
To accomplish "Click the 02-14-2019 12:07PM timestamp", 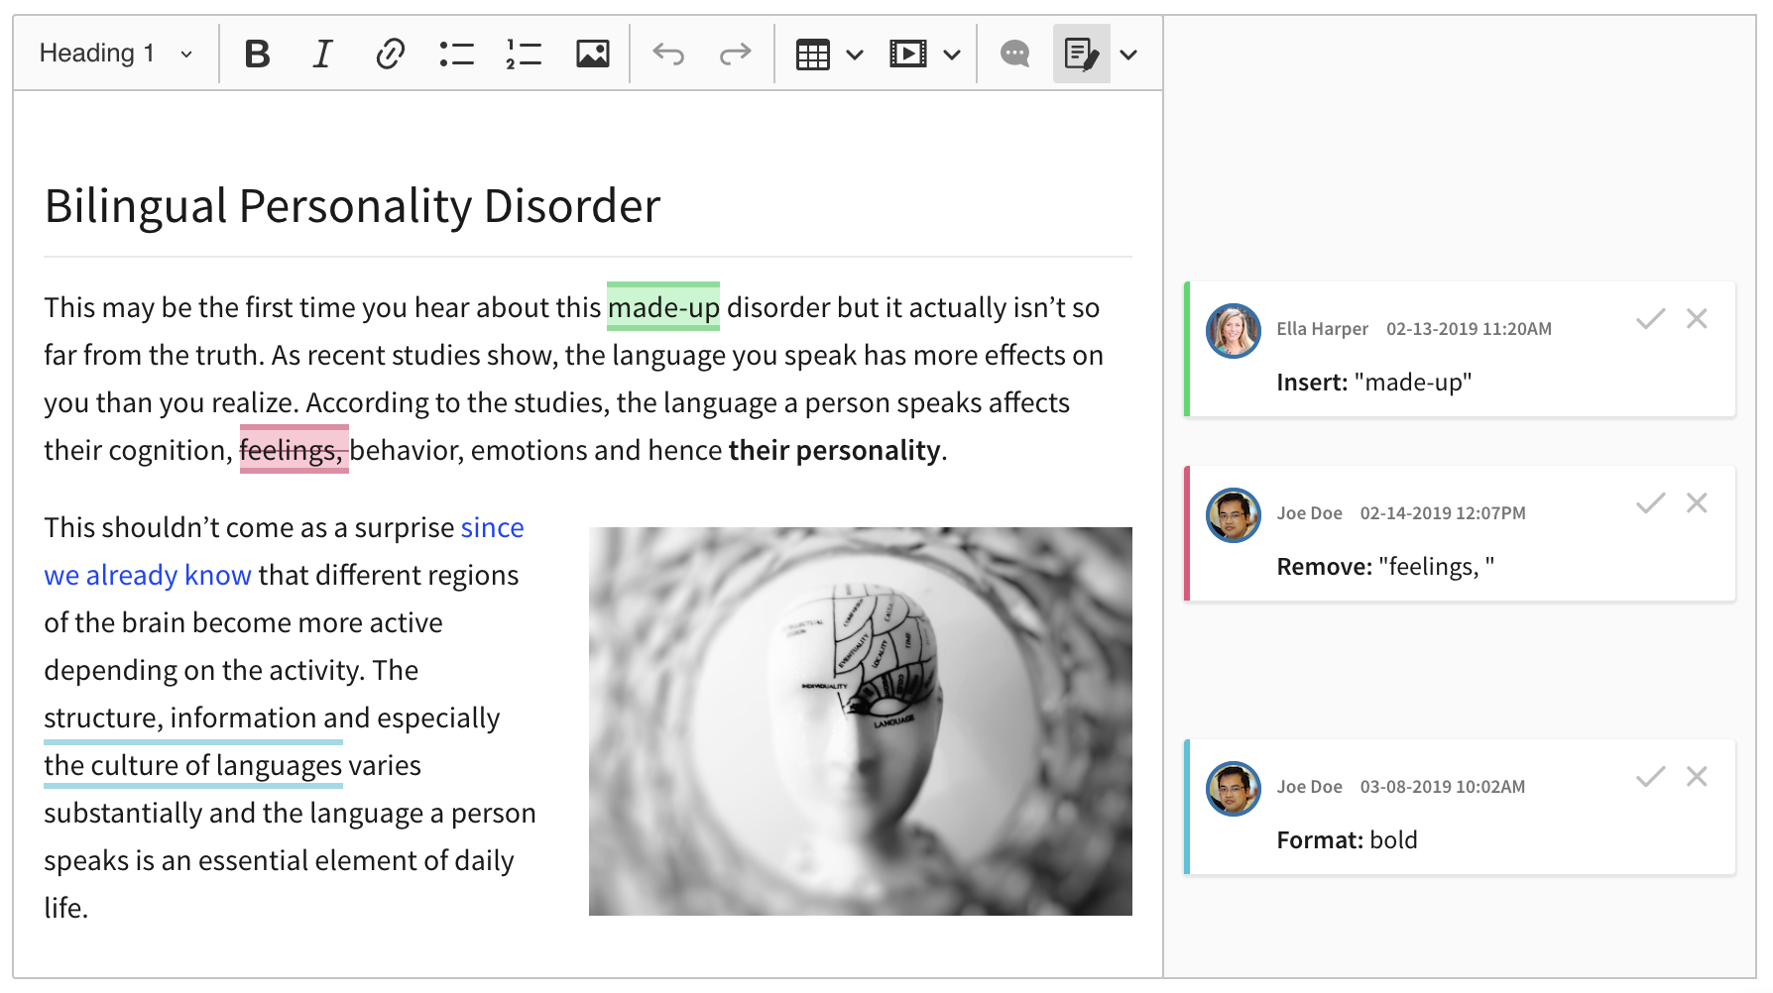I will pos(1443,513).
